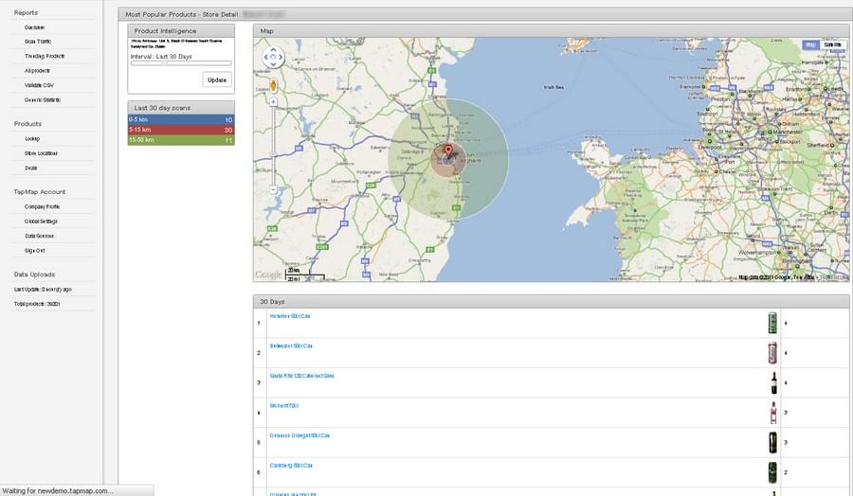Click the red store location marker
This screenshot has width=853, height=496.
(x=448, y=151)
